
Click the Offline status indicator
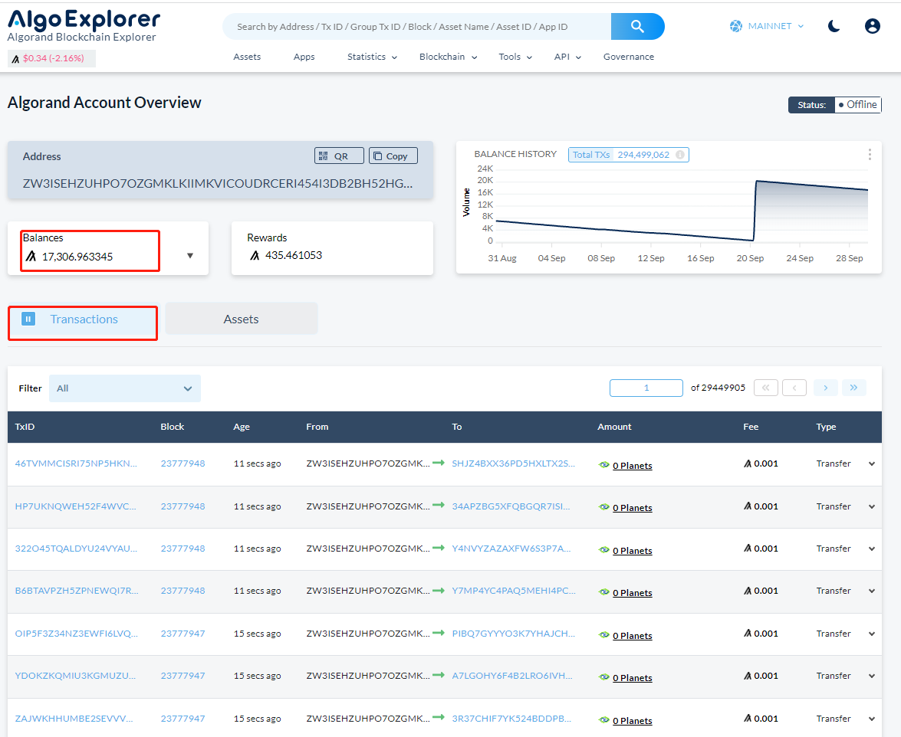(857, 105)
